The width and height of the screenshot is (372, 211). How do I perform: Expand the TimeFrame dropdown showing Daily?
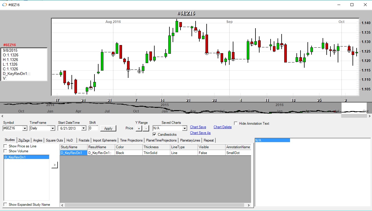[52, 128]
